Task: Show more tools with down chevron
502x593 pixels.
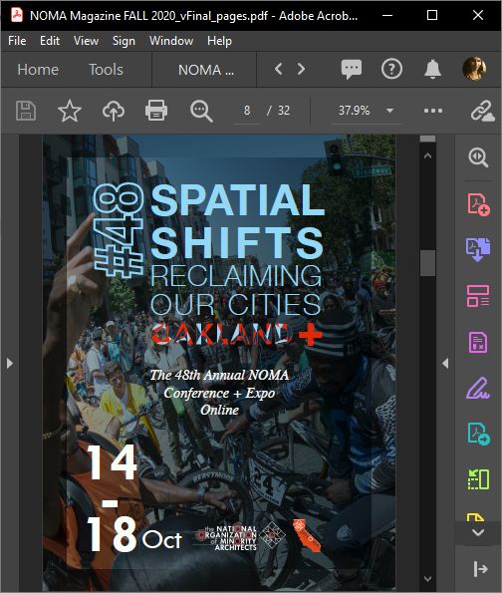Action: pyautogui.click(x=478, y=533)
